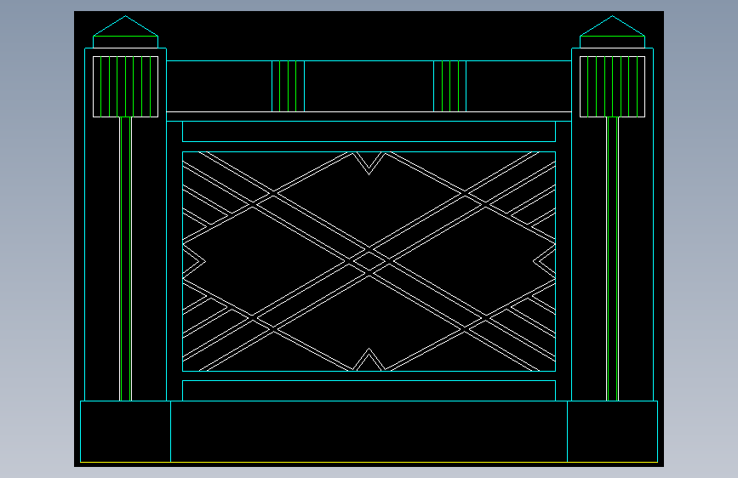Select the yellow ground line under the base
This screenshot has height=478, width=738.
coord(369,463)
